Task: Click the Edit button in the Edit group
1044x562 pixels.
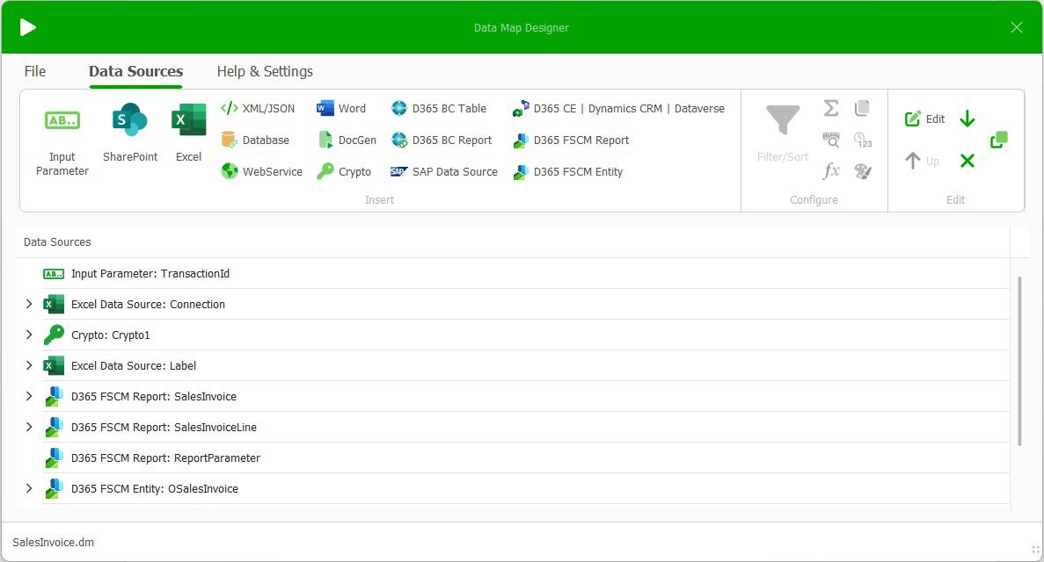Action: tap(924, 118)
